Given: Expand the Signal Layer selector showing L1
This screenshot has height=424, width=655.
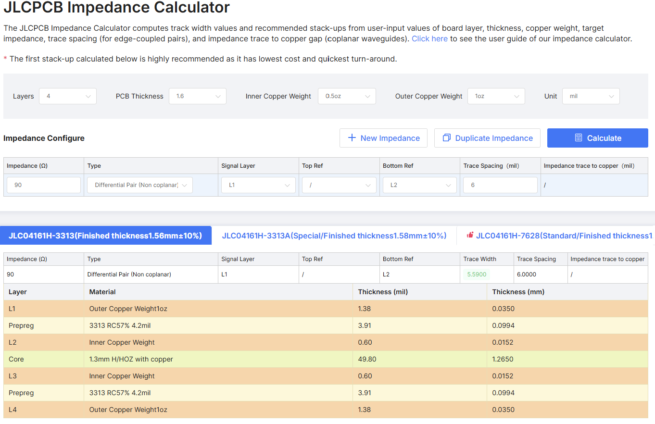Looking at the screenshot, I should 258,185.
